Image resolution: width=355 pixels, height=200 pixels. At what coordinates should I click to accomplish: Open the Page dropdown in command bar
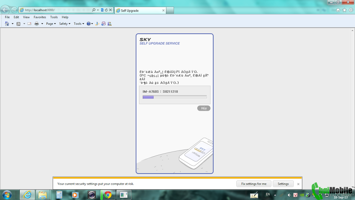[x=51, y=24]
